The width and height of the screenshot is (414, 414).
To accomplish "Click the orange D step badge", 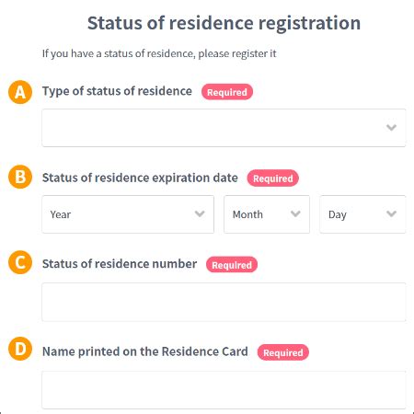I will click(x=20, y=349).
